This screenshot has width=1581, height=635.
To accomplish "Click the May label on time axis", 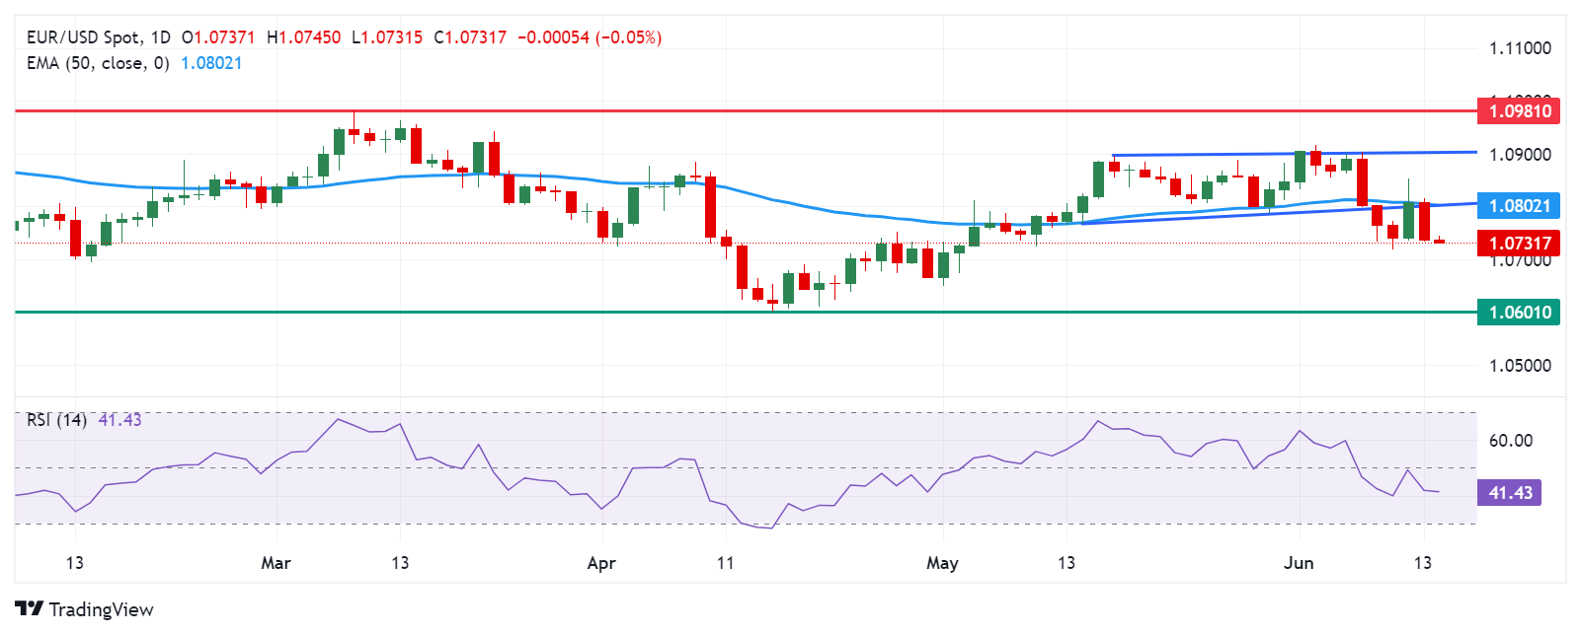I will (x=942, y=563).
